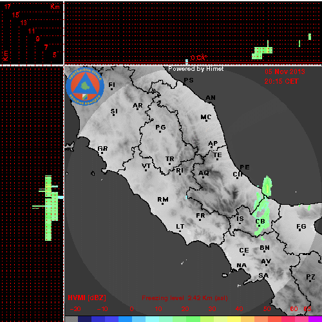322x322 pixels.
Task: Click the MC province label
Action: click(206, 117)
